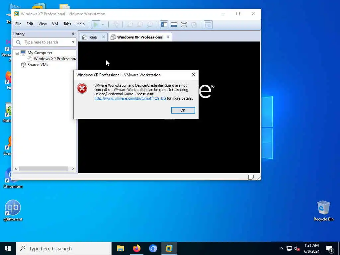Click the message log icon in status bar
The width and height of the screenshot is (340, 255).
pos(251,177)
